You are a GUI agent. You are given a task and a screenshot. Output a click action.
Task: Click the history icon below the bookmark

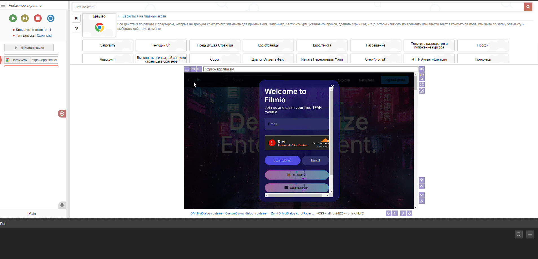76,28
